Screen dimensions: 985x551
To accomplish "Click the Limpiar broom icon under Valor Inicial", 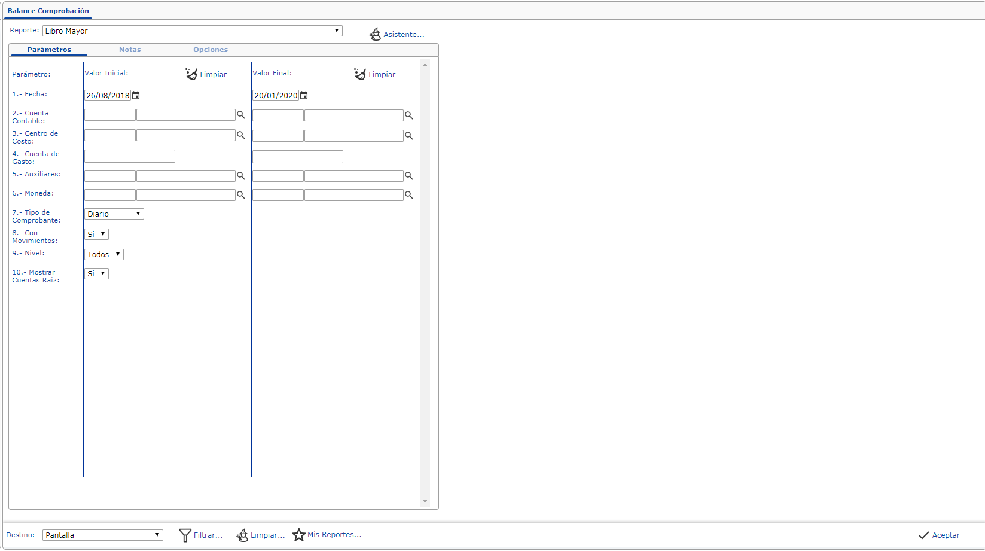I will (191, 74).
